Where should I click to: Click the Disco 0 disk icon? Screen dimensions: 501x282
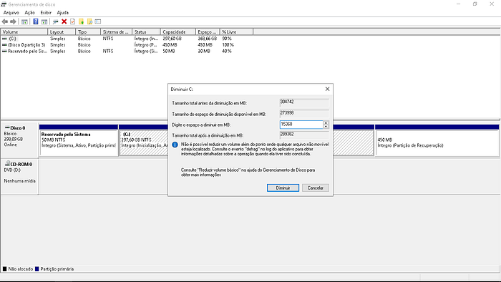(7, 127)
